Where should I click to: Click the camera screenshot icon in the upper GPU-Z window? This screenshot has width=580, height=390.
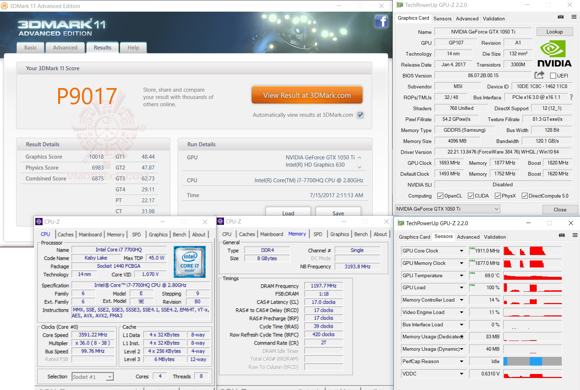tap(561, 17)
